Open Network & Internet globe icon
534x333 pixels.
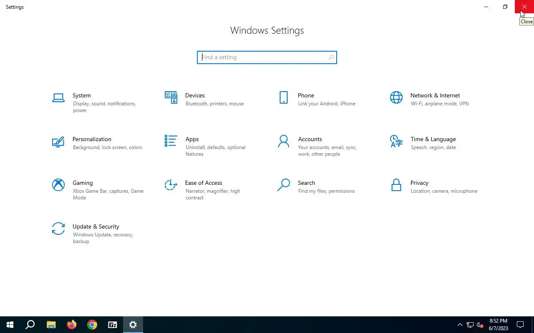(396, 97)
